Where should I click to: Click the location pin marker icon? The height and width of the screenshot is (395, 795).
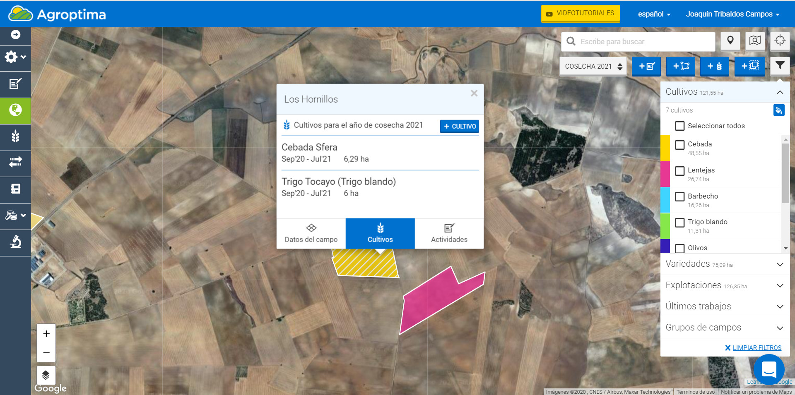click(730, 41)
